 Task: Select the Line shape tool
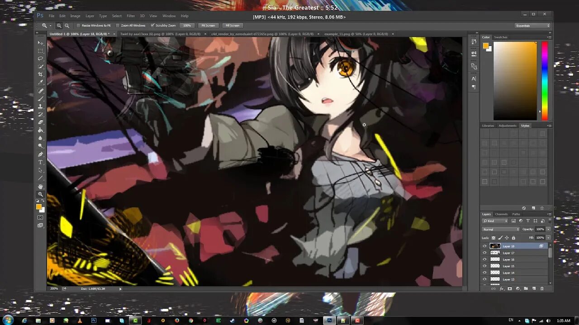point(40,178)
